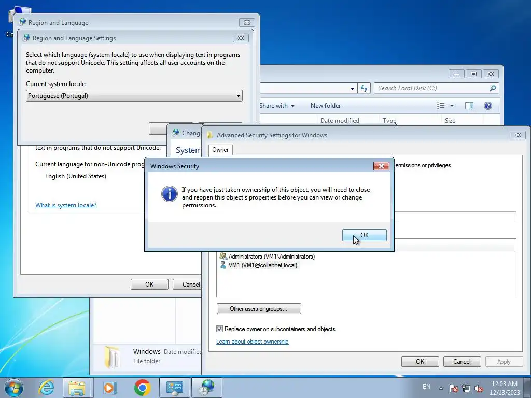531x398 pixels.
Task: Close the Windows Security dialog with red X
Action: (381, 166)
